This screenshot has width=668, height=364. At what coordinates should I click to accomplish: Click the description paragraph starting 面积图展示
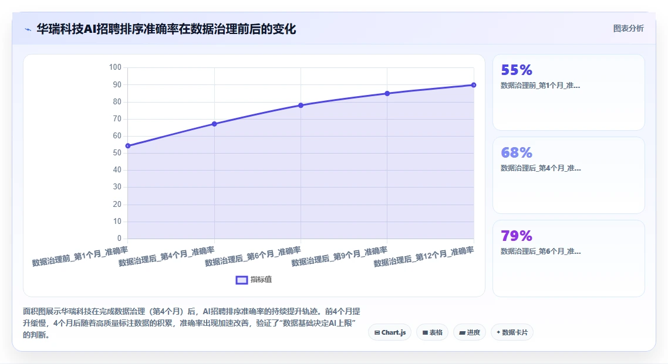tap(192, 323)
